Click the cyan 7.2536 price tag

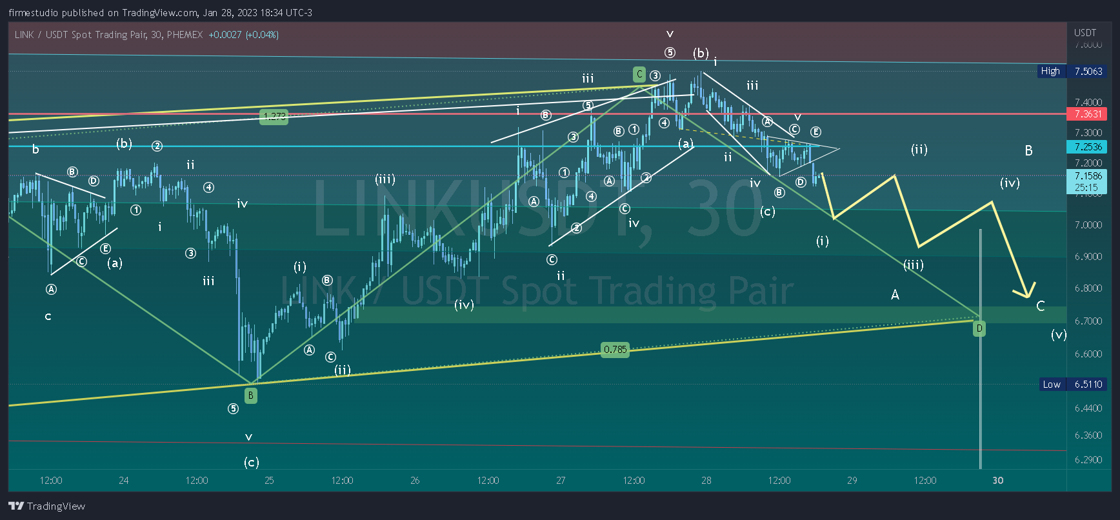pyautogui.click(x=1087, y=146)
